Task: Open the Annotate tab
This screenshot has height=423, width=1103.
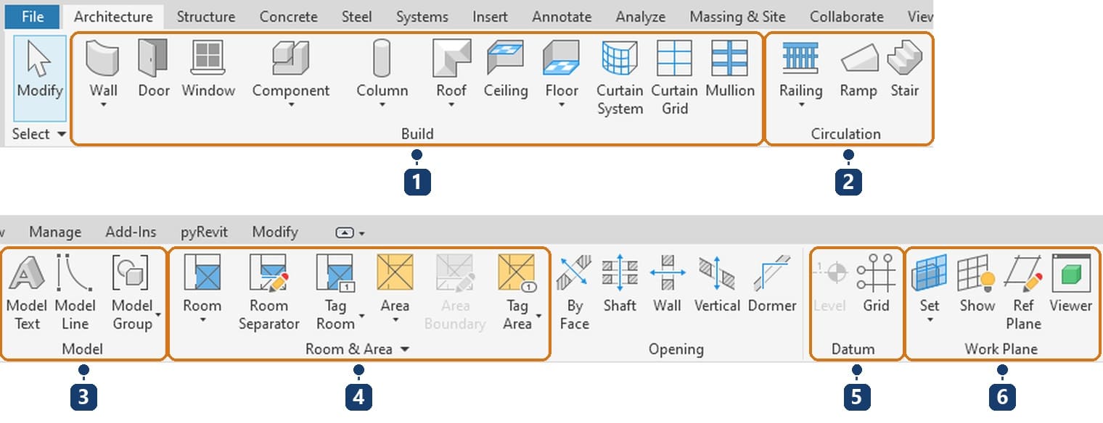Action: pos(562,16)
